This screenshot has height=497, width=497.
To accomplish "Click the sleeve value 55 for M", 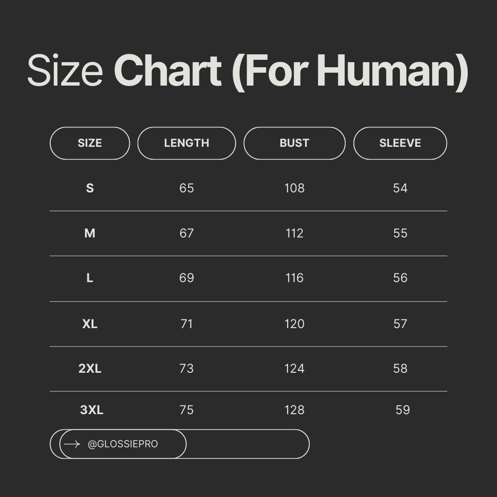I will click(x=400, y=233).
